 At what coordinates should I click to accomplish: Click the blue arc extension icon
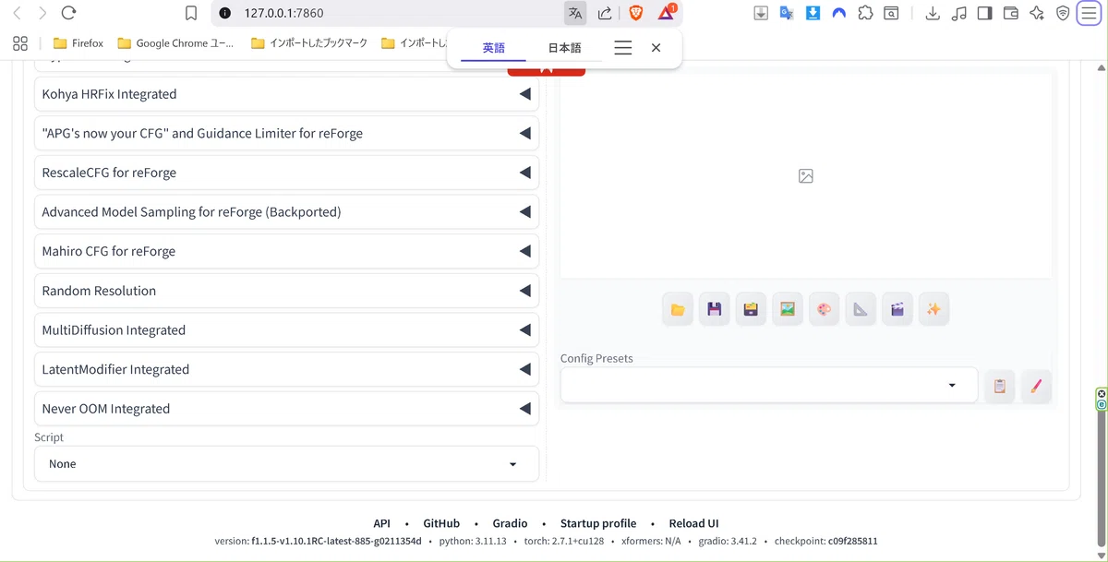[839, 13]
